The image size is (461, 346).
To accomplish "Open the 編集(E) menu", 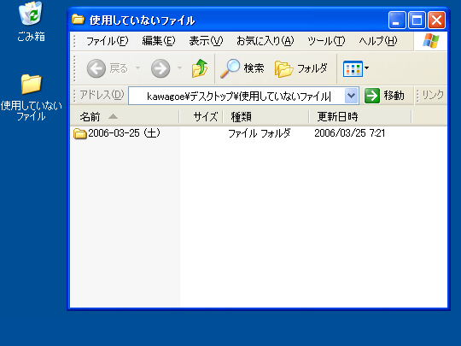I will click(x=159, y=41).
